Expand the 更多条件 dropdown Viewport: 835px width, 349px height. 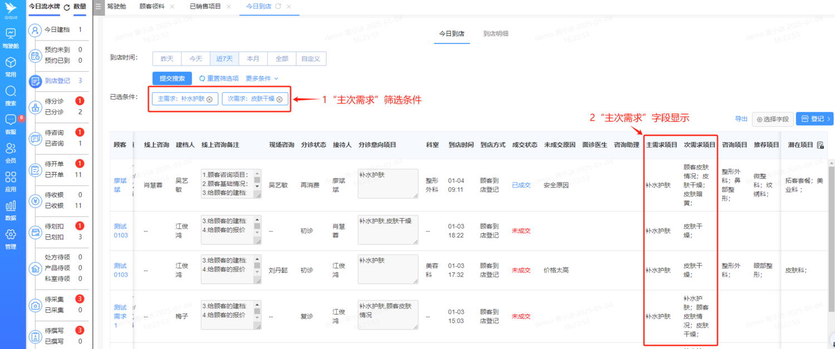259,78
